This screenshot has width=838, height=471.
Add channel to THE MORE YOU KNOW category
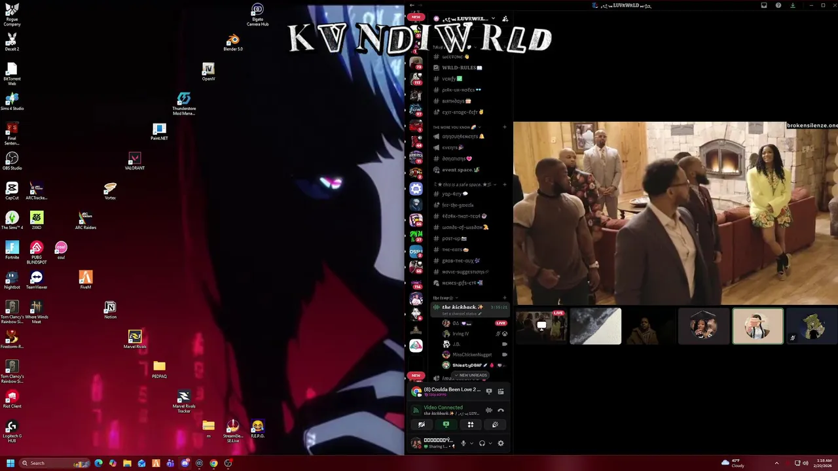click(x=504, y=128)
